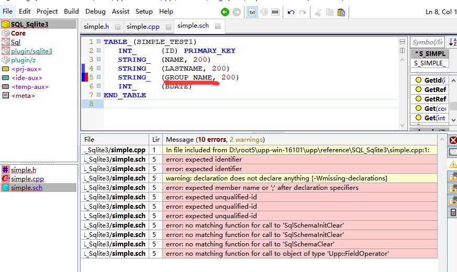Open the <prj-aux> package entry
Image resolution: width=457 pixels, height=272 pixels.
click(x=26, y=69)
